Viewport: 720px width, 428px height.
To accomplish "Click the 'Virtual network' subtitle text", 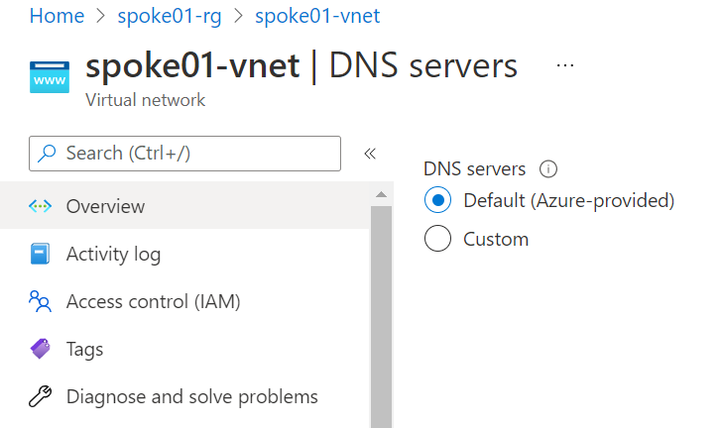I will [145, 100].
